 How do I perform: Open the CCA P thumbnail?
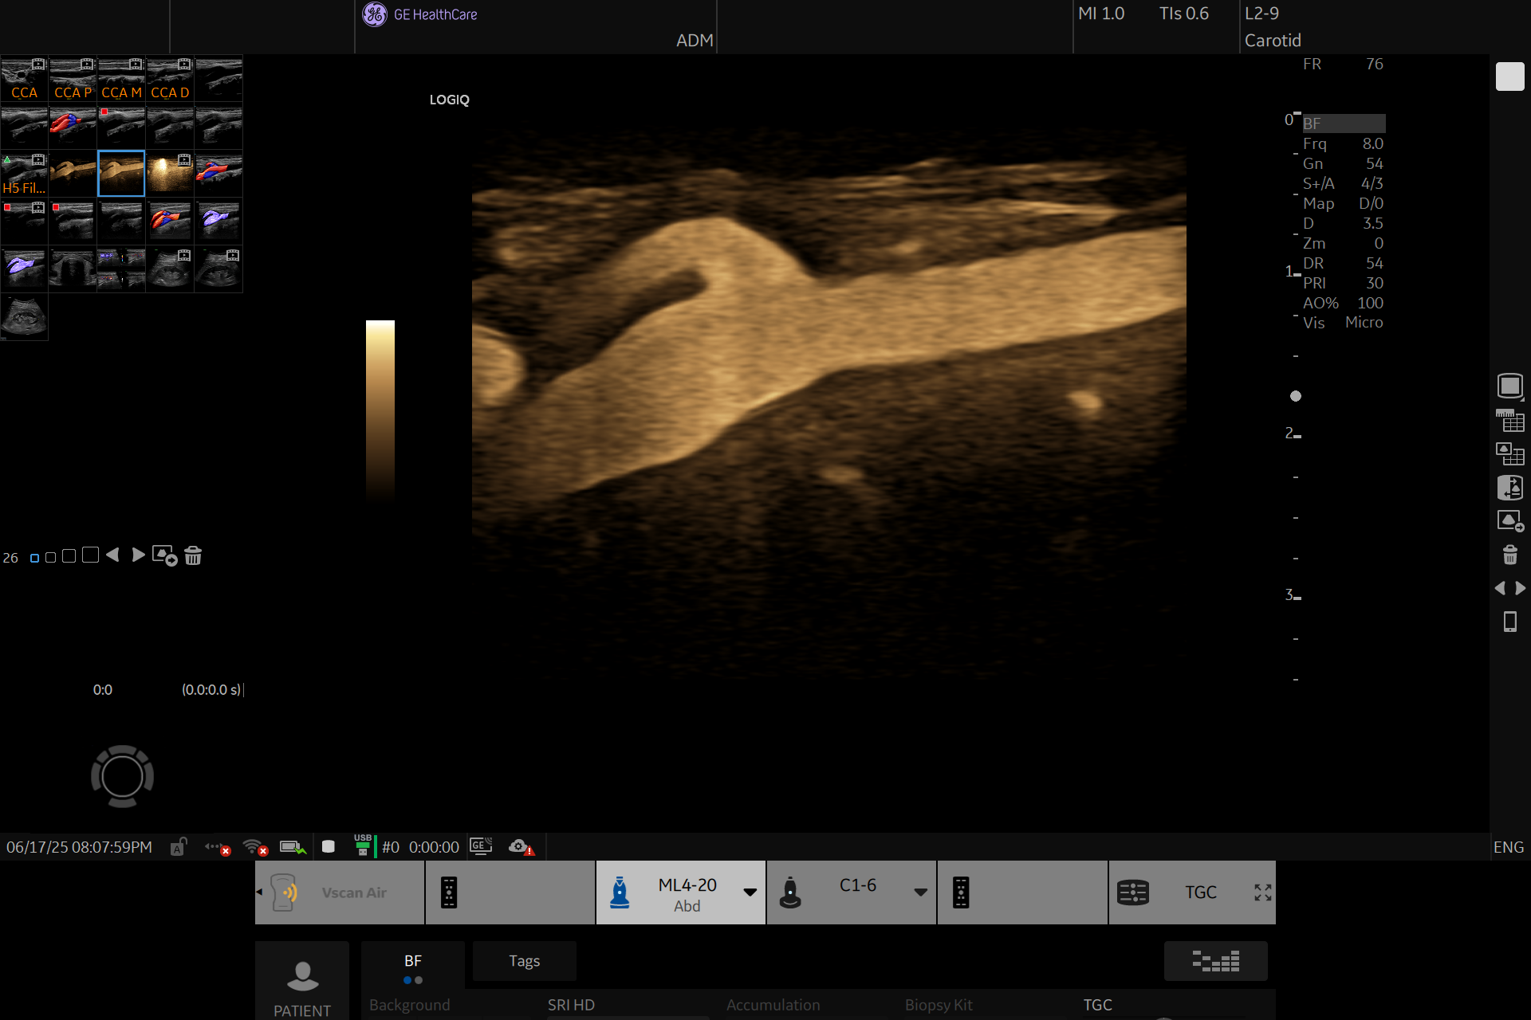[x=73, y=78]
